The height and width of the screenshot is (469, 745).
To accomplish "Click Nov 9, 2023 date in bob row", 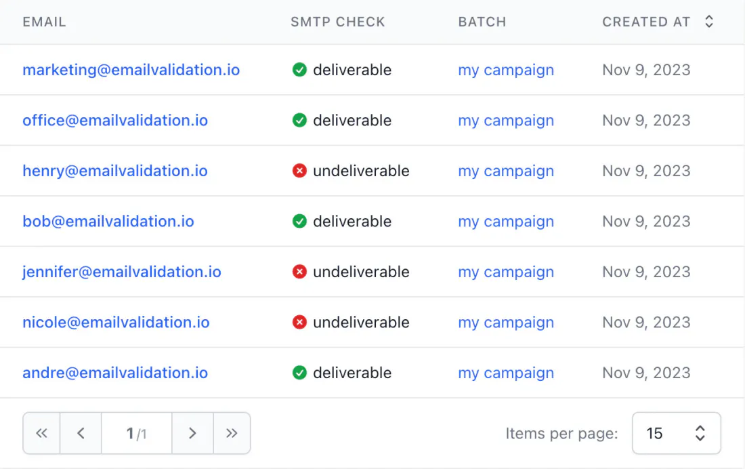I will pos(646,221).
